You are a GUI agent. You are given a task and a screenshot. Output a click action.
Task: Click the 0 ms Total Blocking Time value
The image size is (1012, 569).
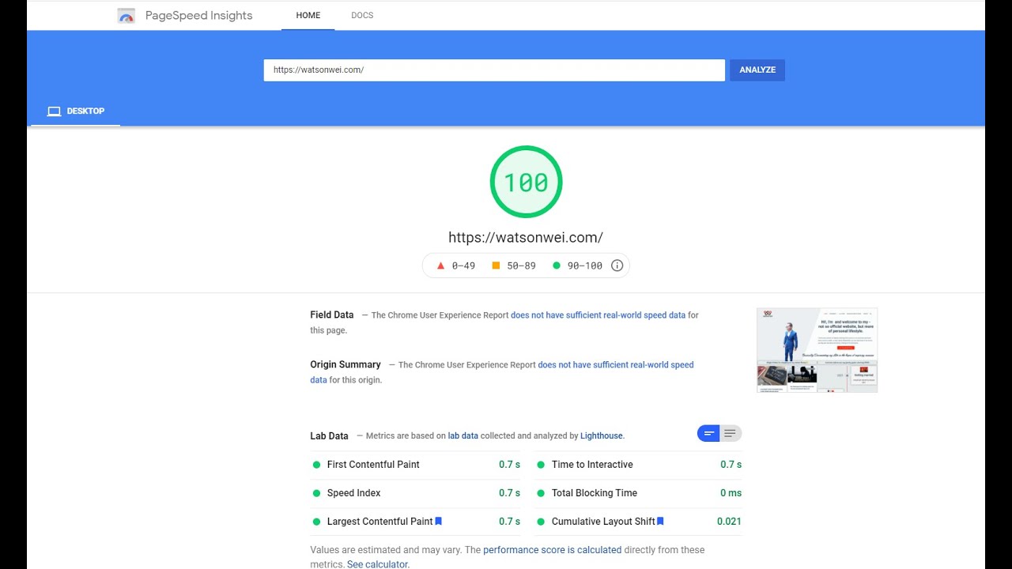[x=731, y=493]
